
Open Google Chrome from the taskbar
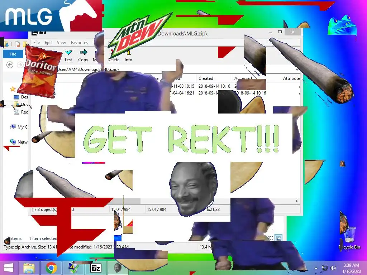point(51,268)
